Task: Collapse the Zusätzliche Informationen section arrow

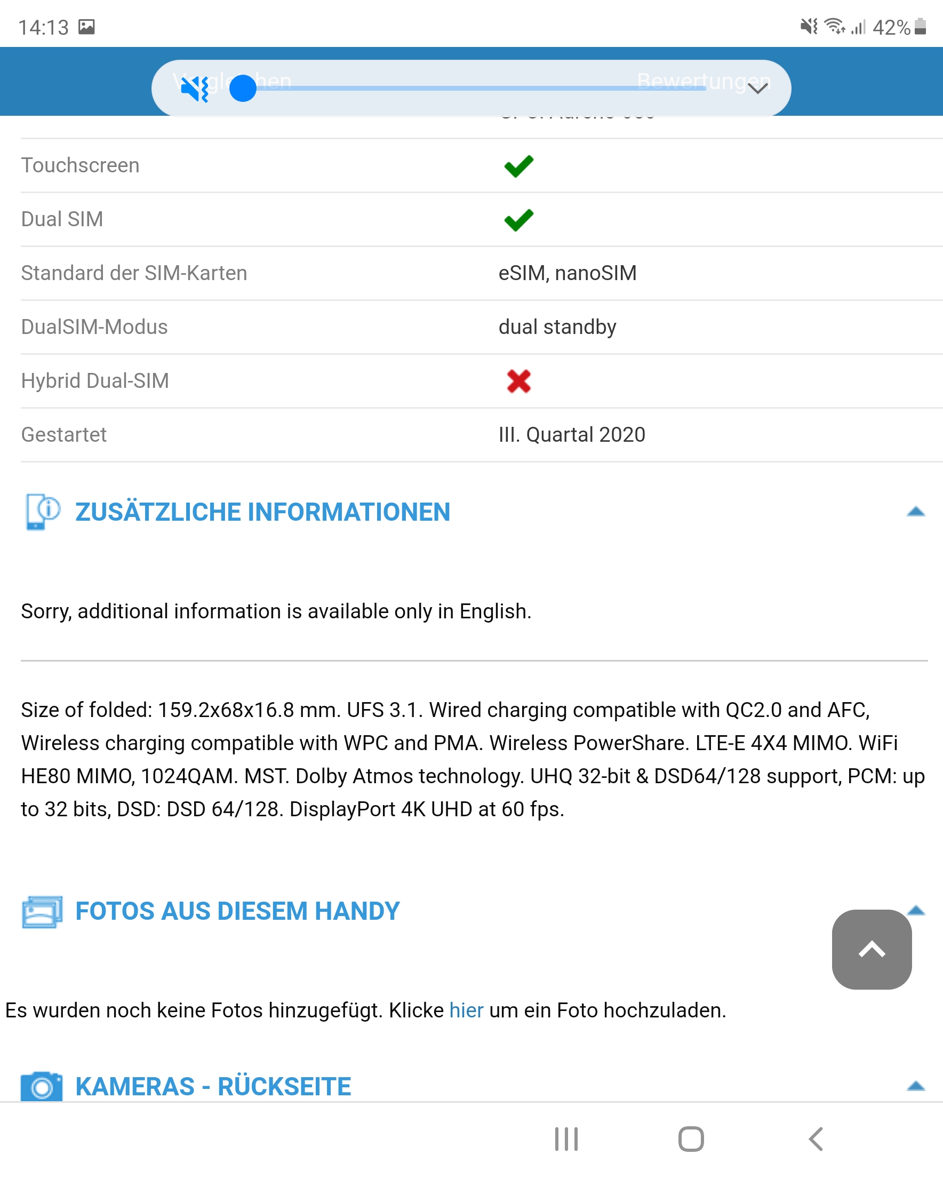Action: tap(916, 512)
